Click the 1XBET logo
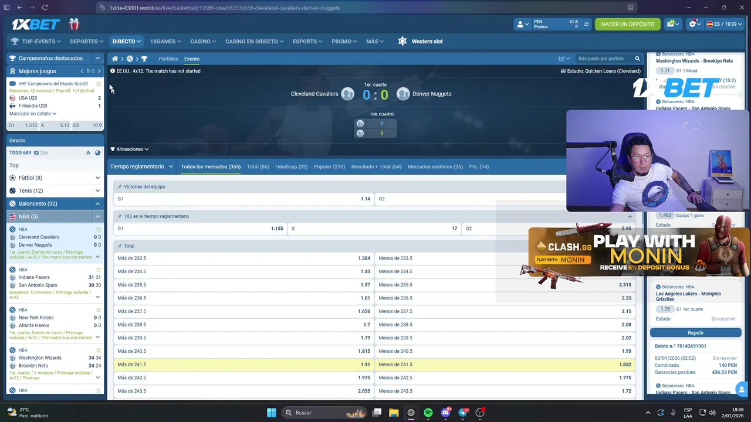Image resolution: width=751 pixels, height=422 pixels. [36, 24]
